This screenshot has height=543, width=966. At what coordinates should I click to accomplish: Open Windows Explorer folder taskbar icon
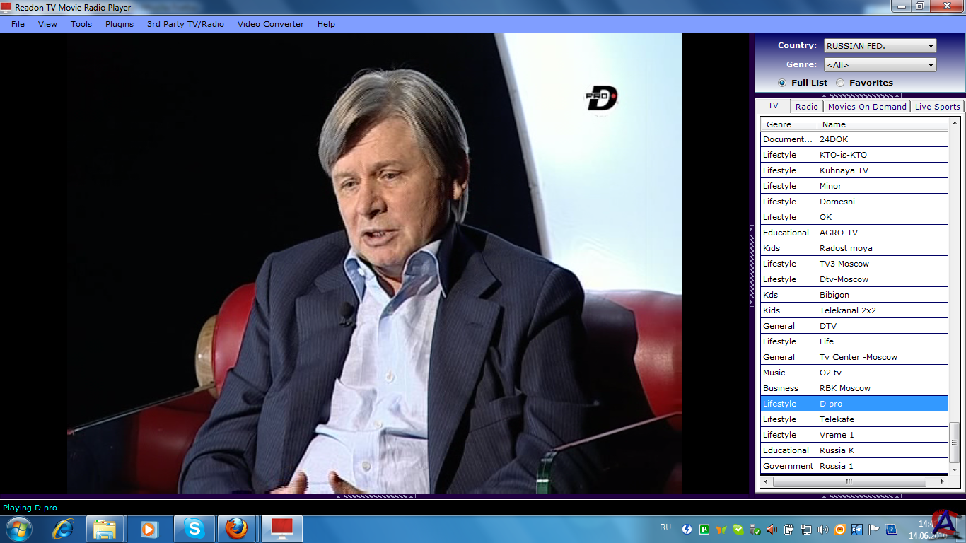105,529
